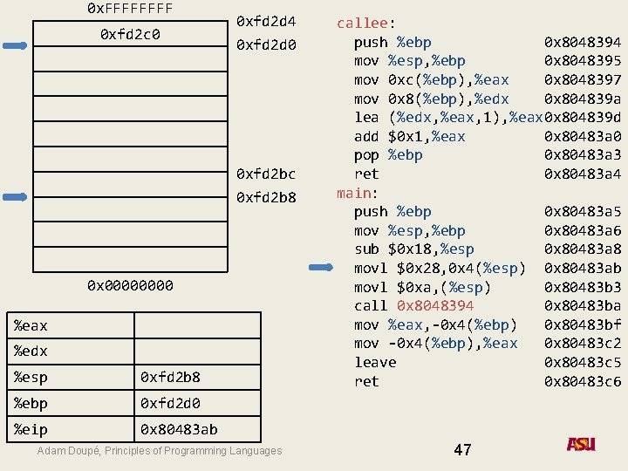This screenshot has width=628, height=471.
Task: Select the instruction "call 0x8048394"
Action: (413, 306)
